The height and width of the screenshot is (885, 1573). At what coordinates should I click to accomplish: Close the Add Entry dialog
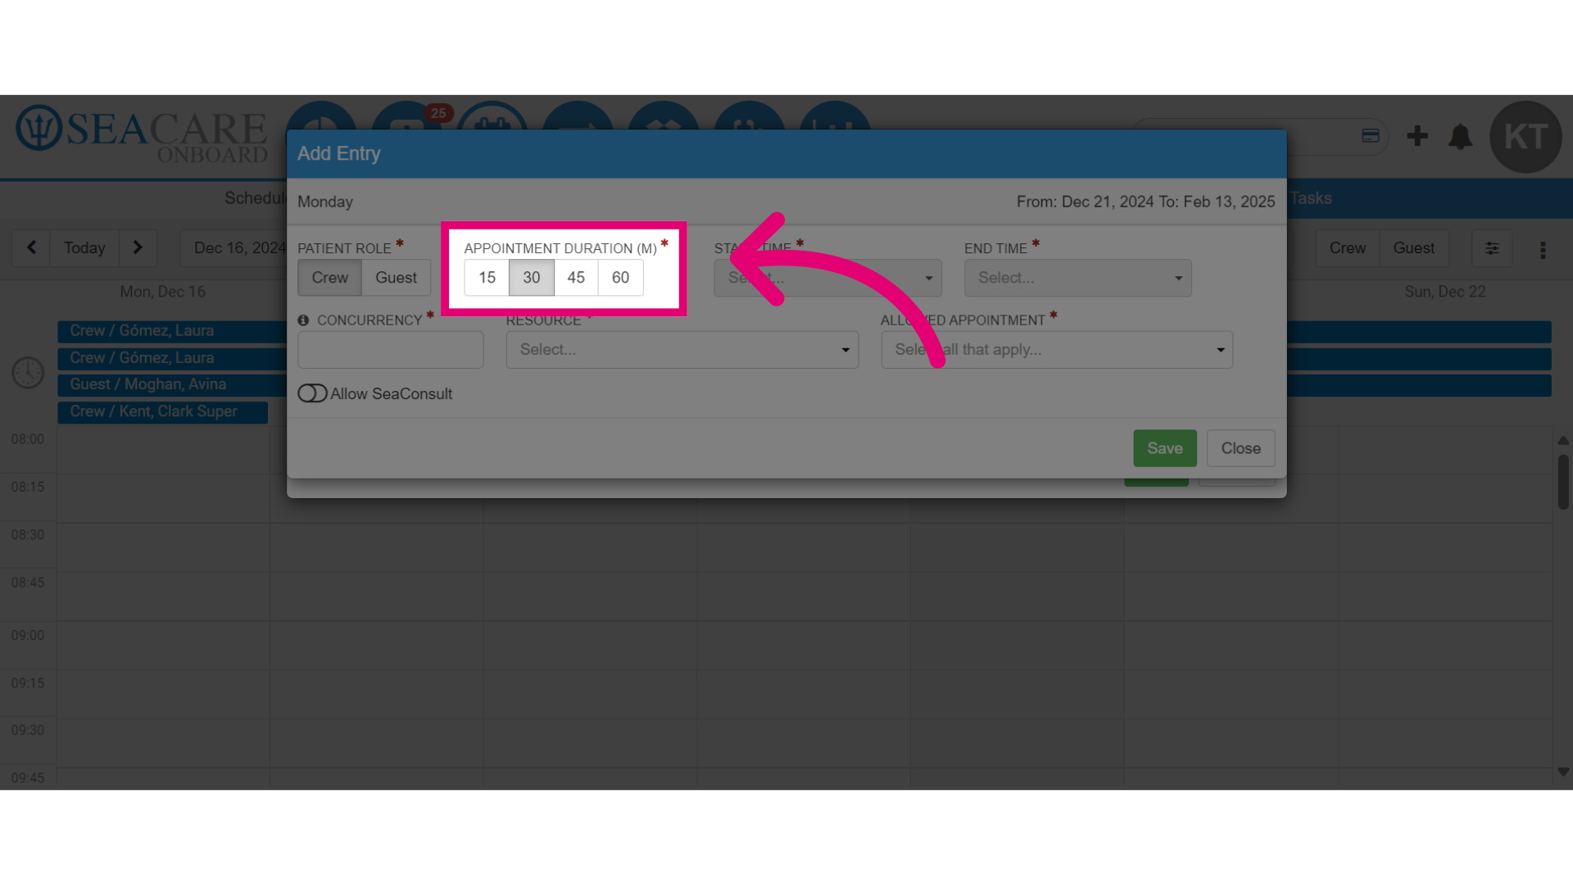1240,448
